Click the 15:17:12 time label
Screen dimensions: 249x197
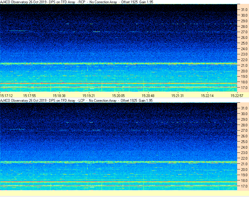(x=7, y=96)
